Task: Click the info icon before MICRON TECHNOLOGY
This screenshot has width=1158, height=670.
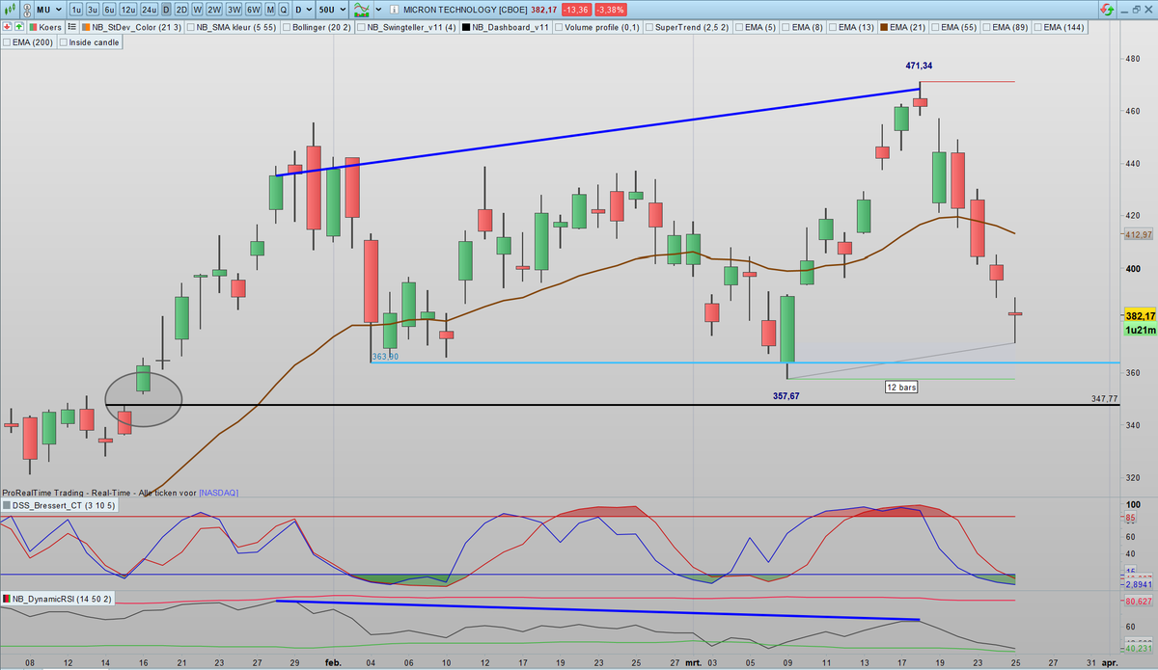Action: click(395, 11)
